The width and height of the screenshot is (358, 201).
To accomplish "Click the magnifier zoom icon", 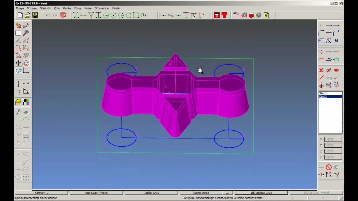I will coord(26,33).
